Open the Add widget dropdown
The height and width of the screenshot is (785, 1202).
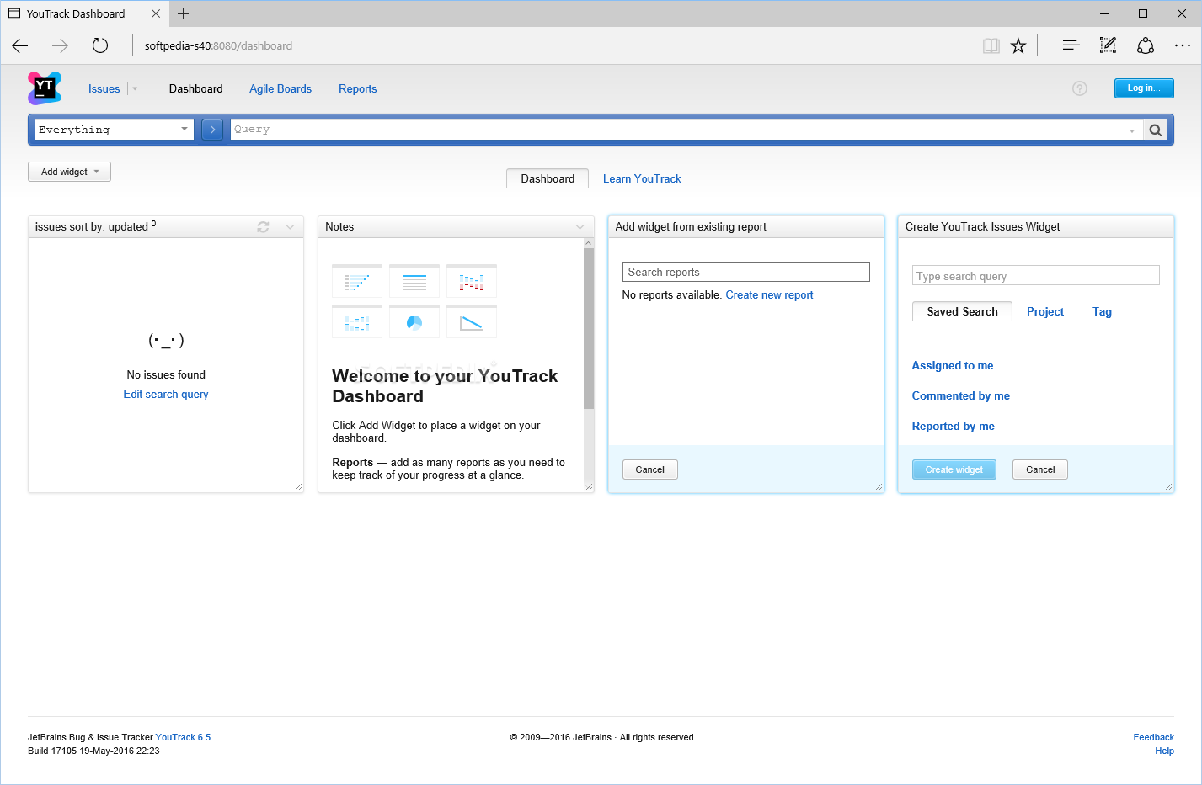coord(70,172)
